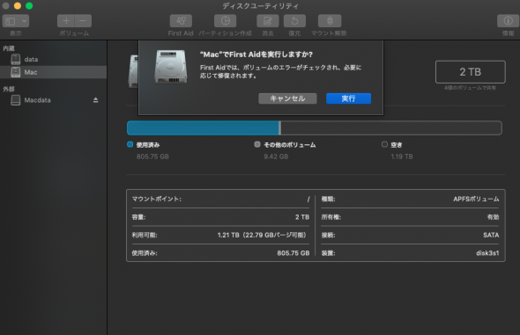This screenshot has height=335, width=520.
Task: Click the Macdata drive icon
Action: pos(16,100)
